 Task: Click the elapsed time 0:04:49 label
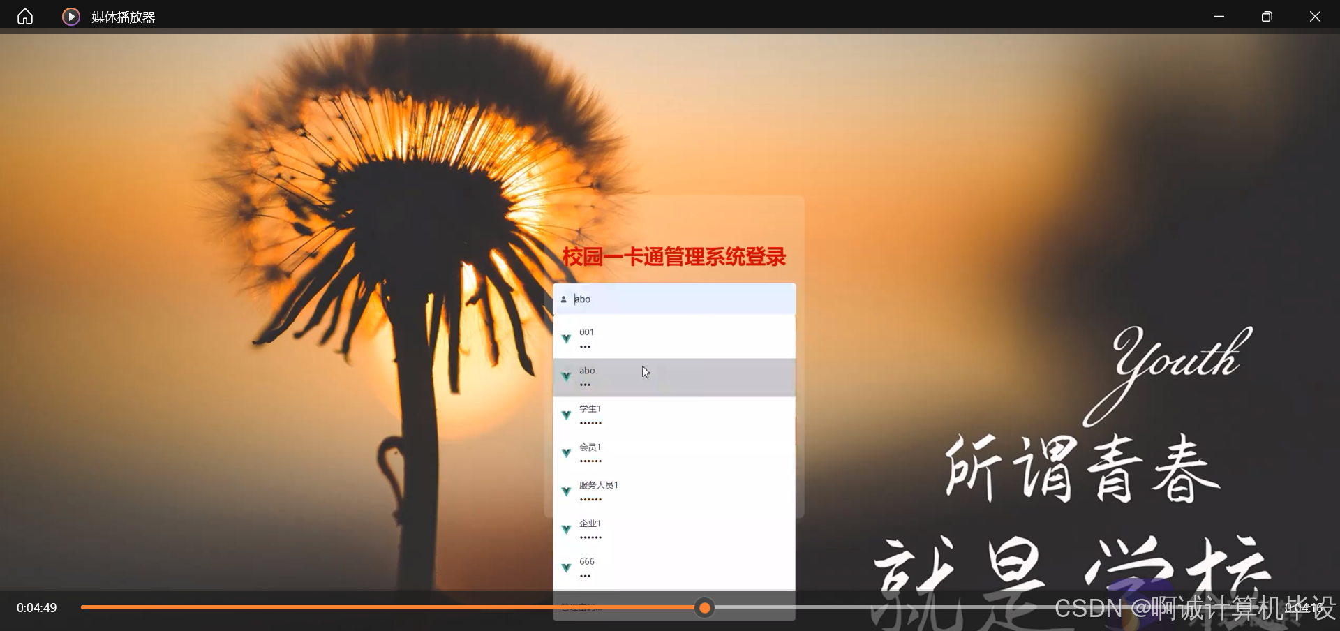pos(37,608)
